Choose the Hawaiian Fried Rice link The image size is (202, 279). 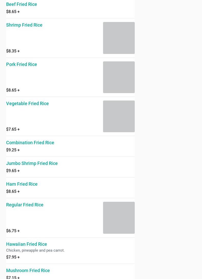click(x=27, y=244)
